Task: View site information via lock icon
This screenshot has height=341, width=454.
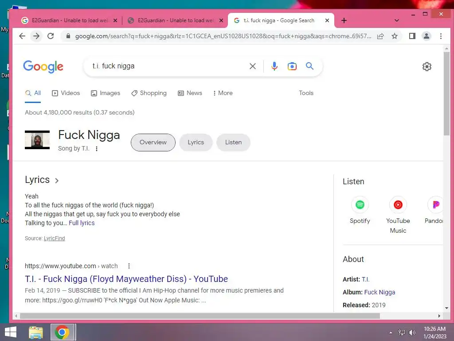Action: click(x=68, y=36)
